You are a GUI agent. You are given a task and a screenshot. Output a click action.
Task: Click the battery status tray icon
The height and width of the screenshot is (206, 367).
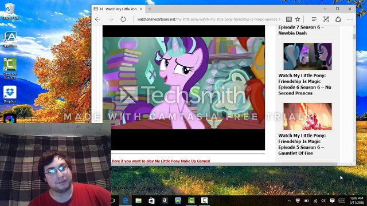(x=306, y=201)
